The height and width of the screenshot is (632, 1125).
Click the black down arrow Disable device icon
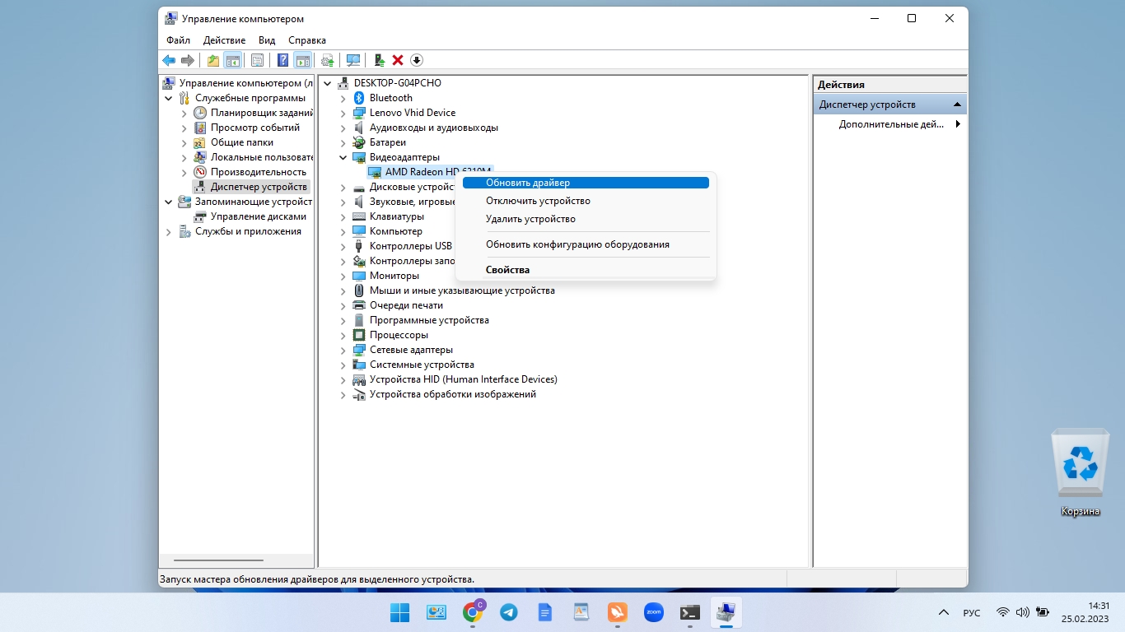[417, 60]
